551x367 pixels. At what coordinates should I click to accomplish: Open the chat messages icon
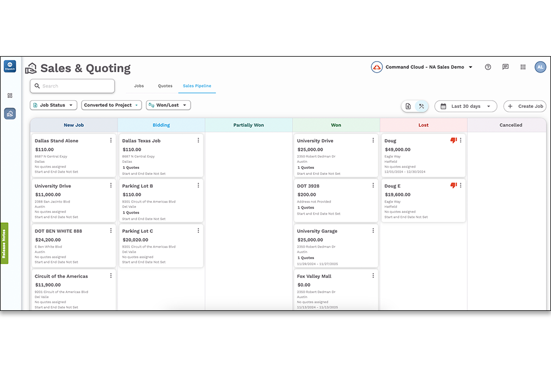[x=505, y=67]
